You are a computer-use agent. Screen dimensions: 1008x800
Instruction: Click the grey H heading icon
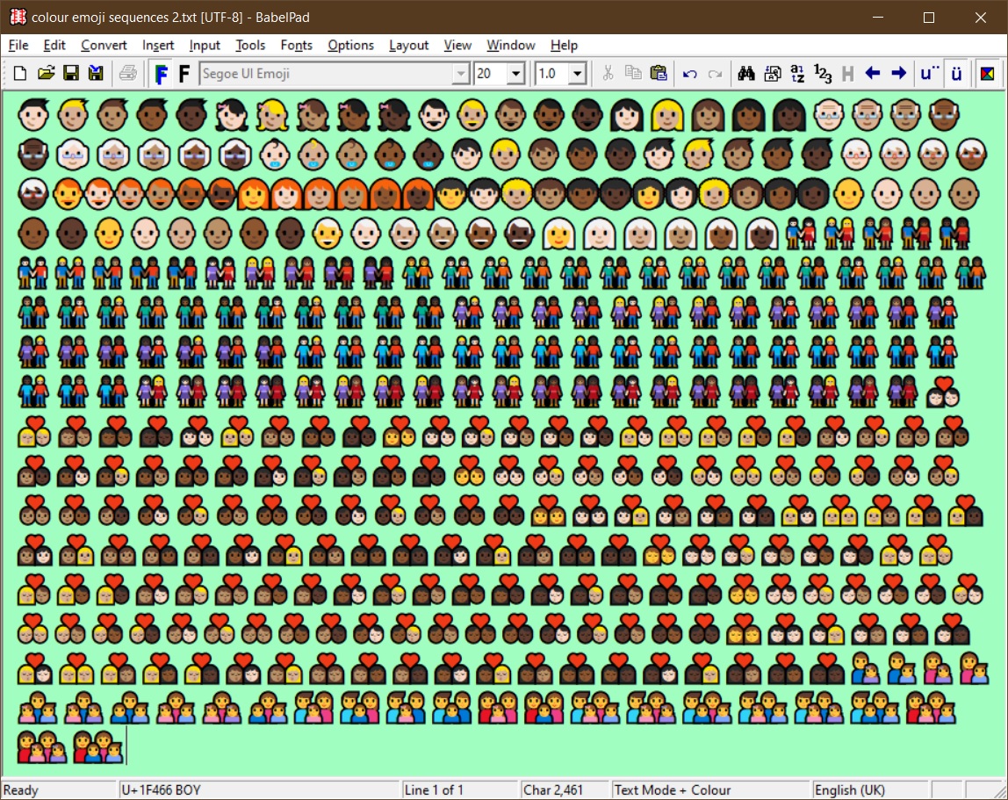848,74
